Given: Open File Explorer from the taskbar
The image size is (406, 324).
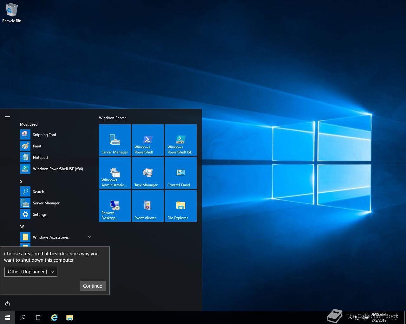Looking at the screenshot, I should pyautogui.click(x=69, y=318).
